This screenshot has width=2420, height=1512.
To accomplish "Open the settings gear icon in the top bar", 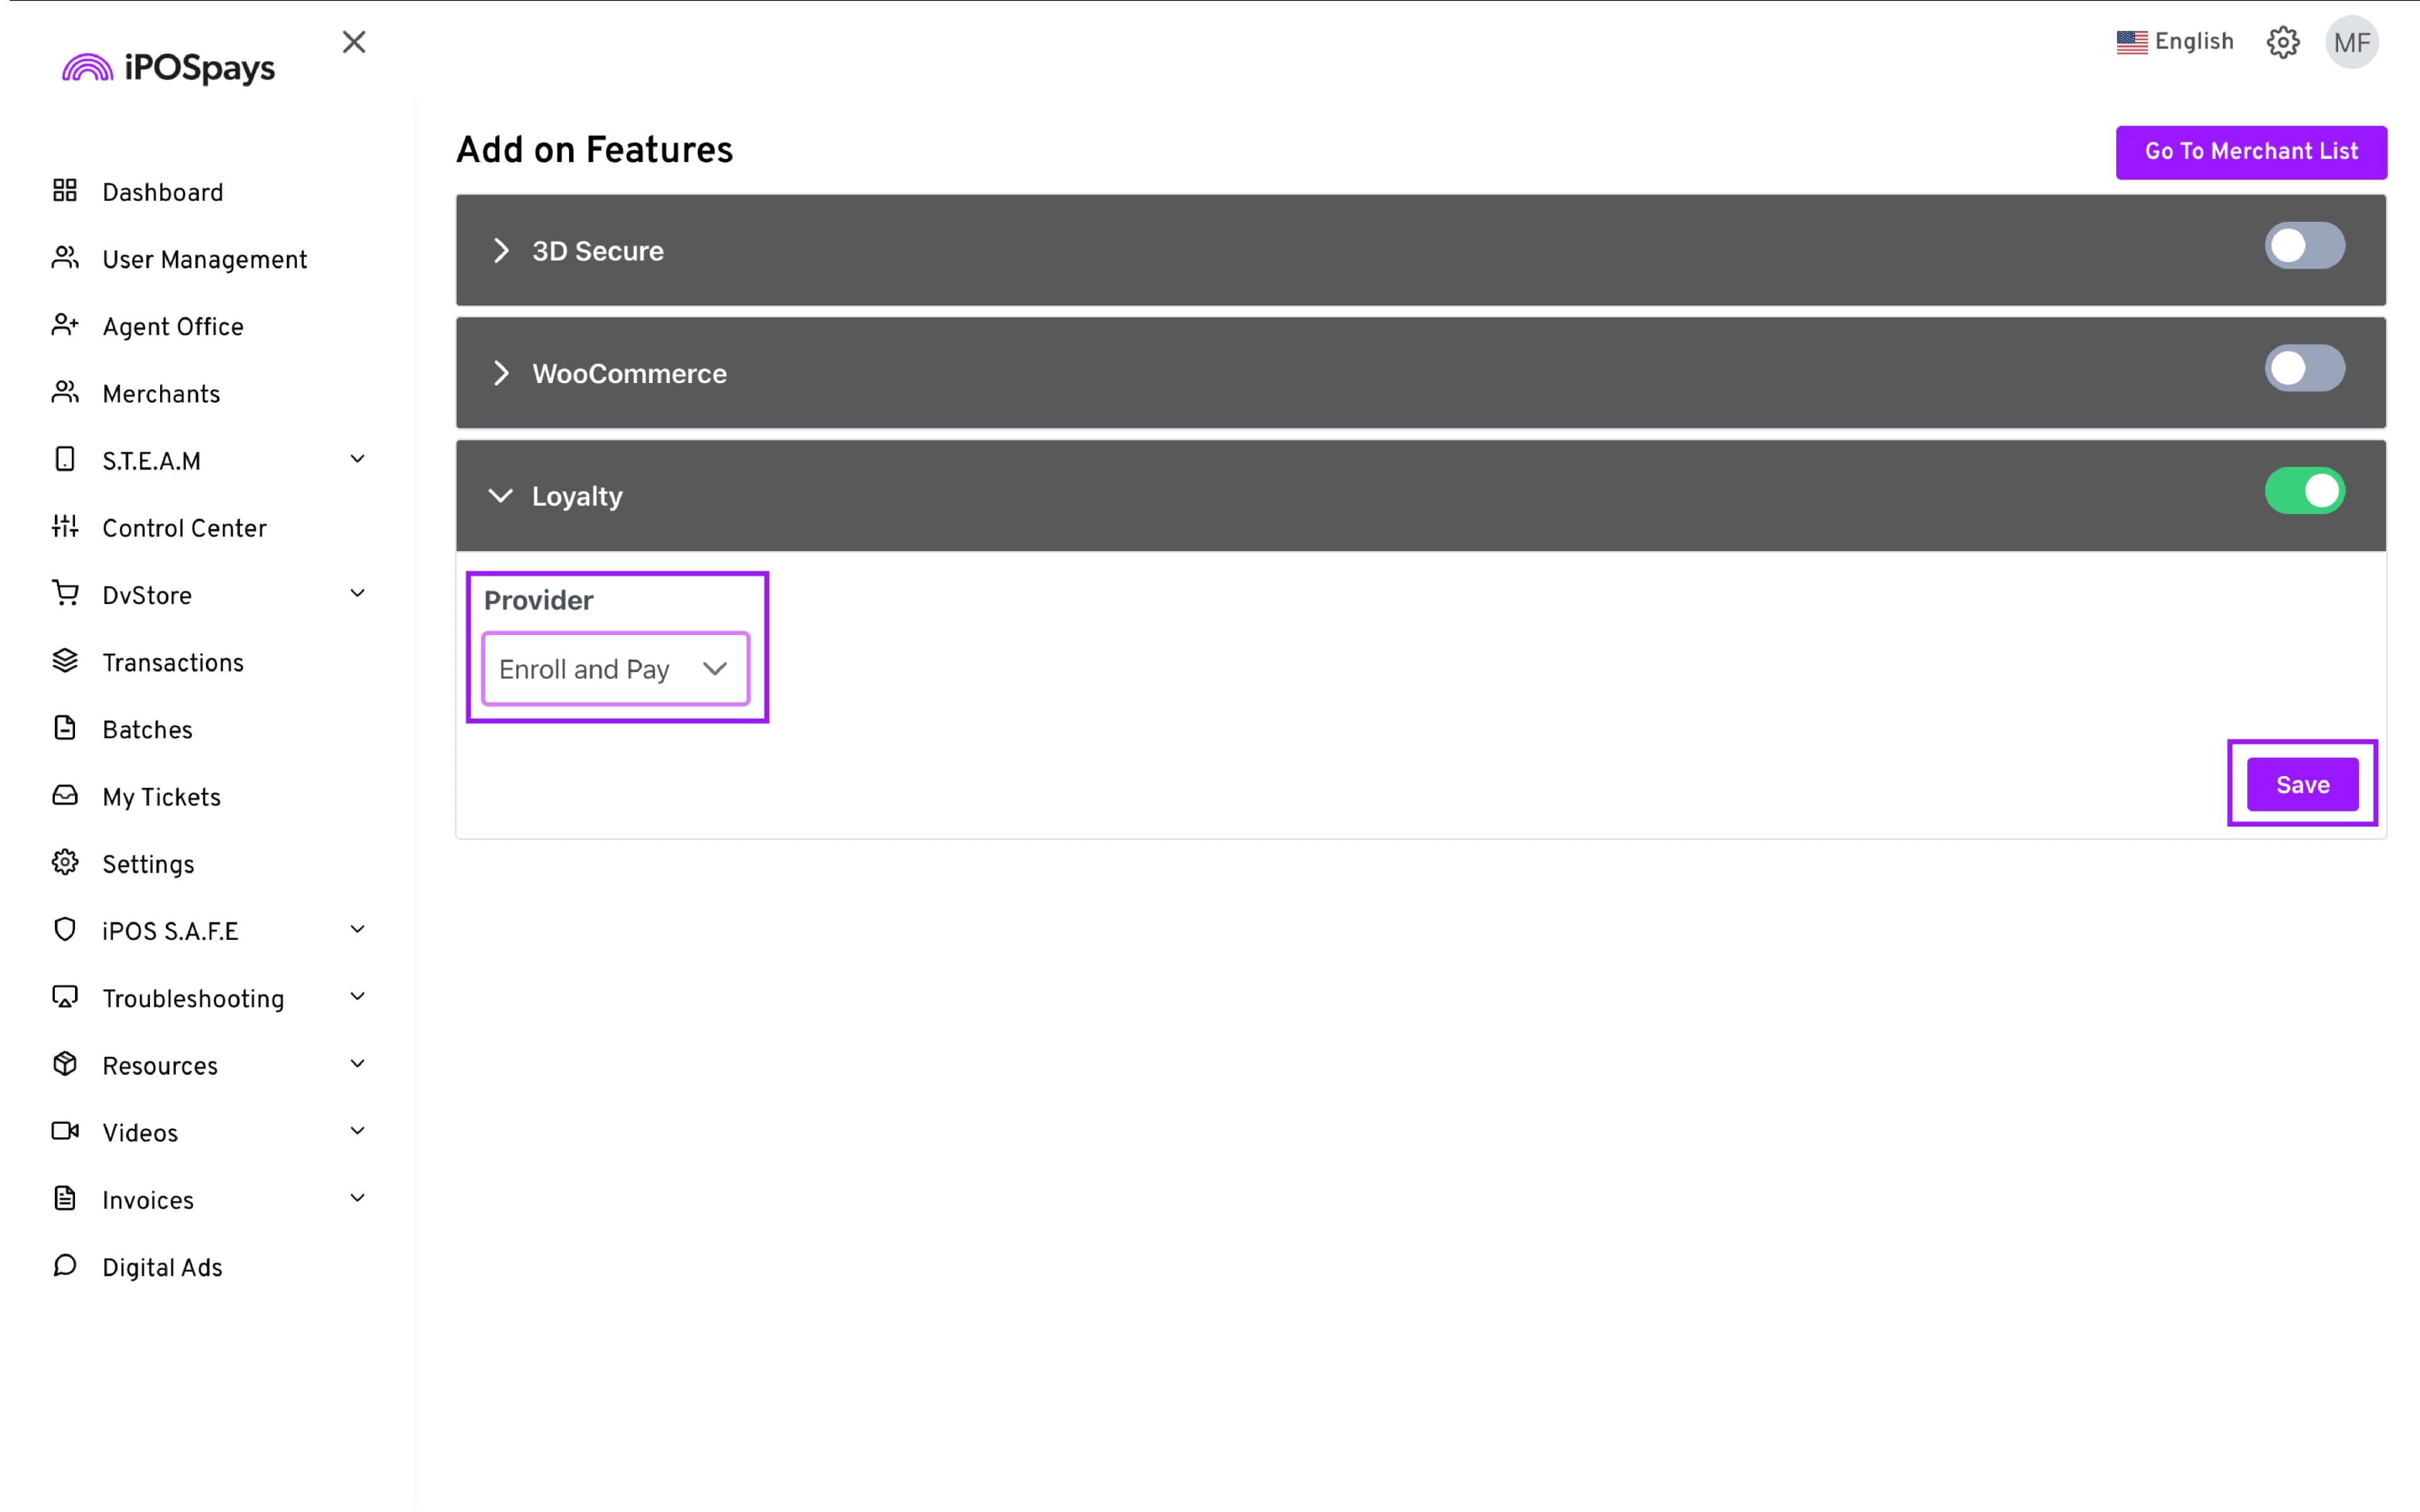I will [2283, 42].
